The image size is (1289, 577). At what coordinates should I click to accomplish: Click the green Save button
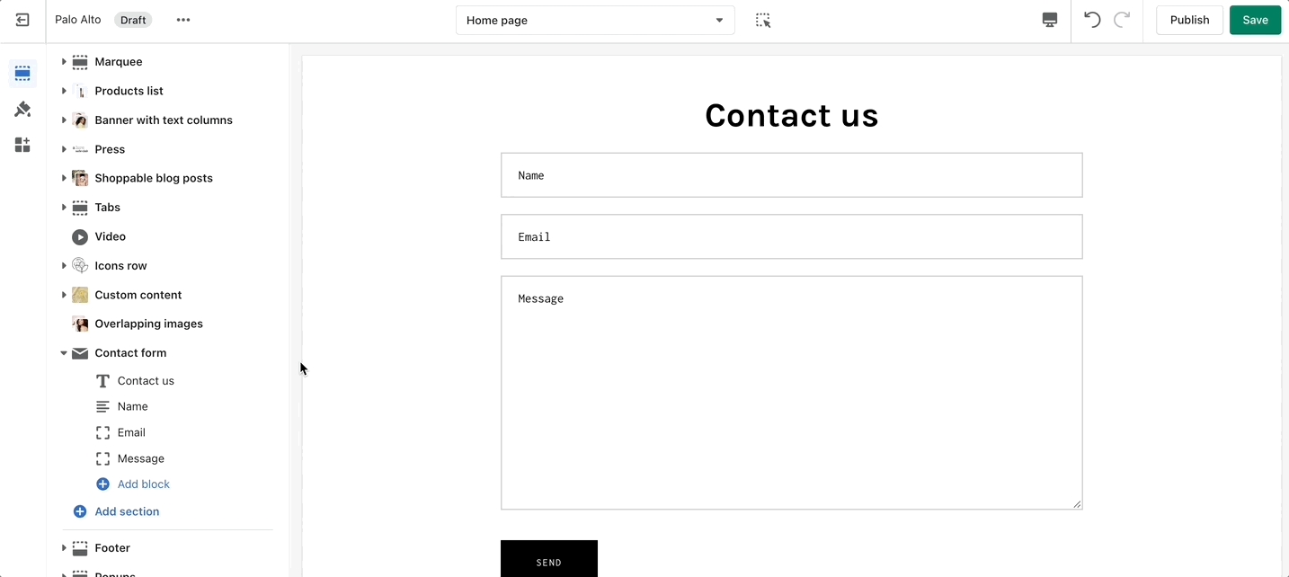[x=1255, y=20]
